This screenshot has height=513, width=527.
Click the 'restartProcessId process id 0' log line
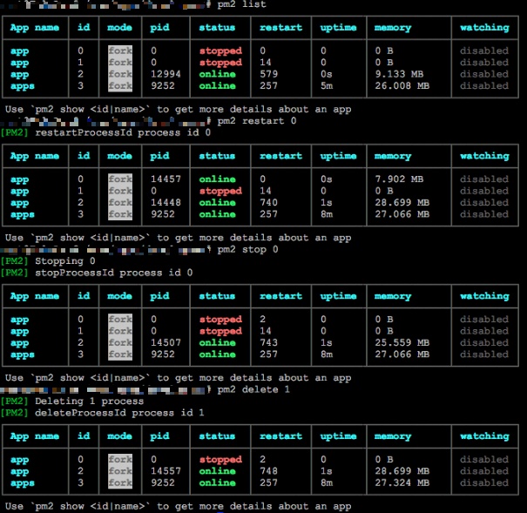[x=123, y=132]
